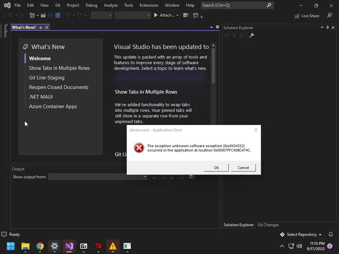Screen dimensions: 339x254
Task: Click the Solution Explorer Home icon
Action: 242,35
